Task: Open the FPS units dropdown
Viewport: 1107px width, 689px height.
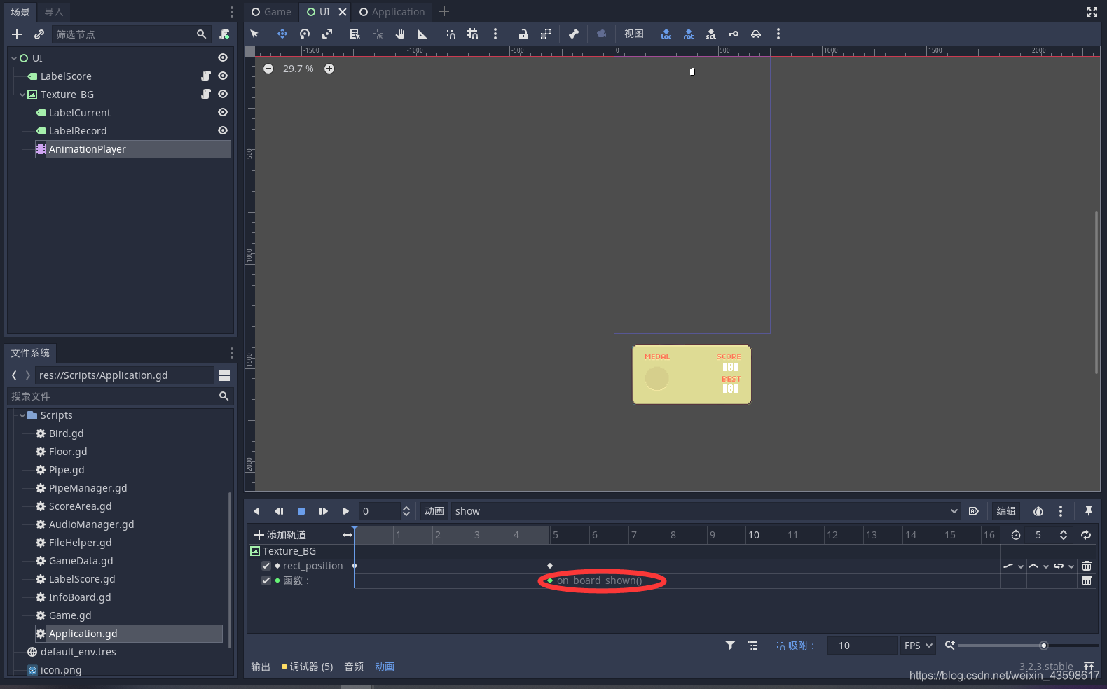Action: click(919, 646)
